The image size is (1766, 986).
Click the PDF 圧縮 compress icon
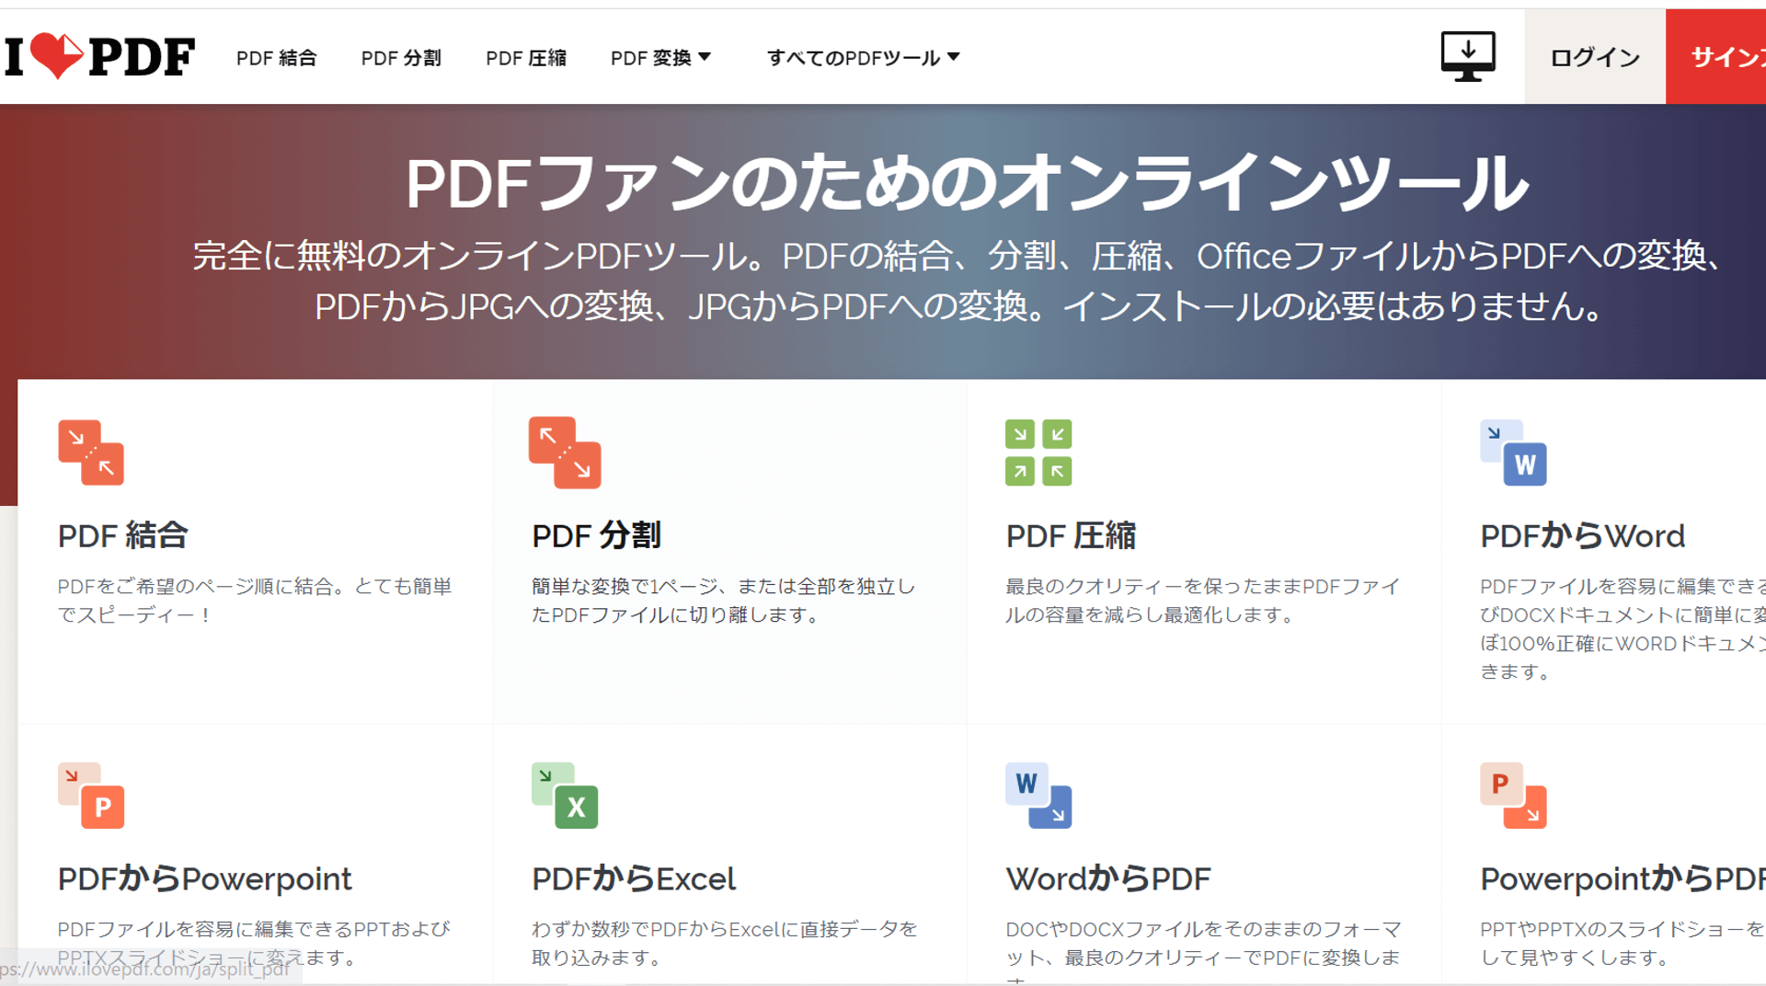coord(1038,453)
